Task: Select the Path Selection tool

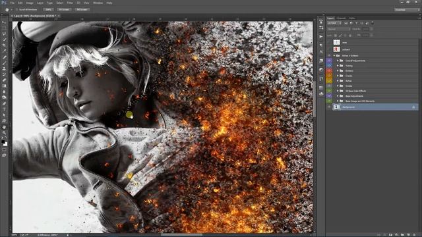Action: pyautogui.click(x=4, y=115)
